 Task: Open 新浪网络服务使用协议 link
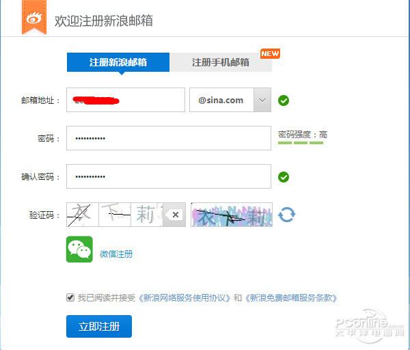click(184, 297)
